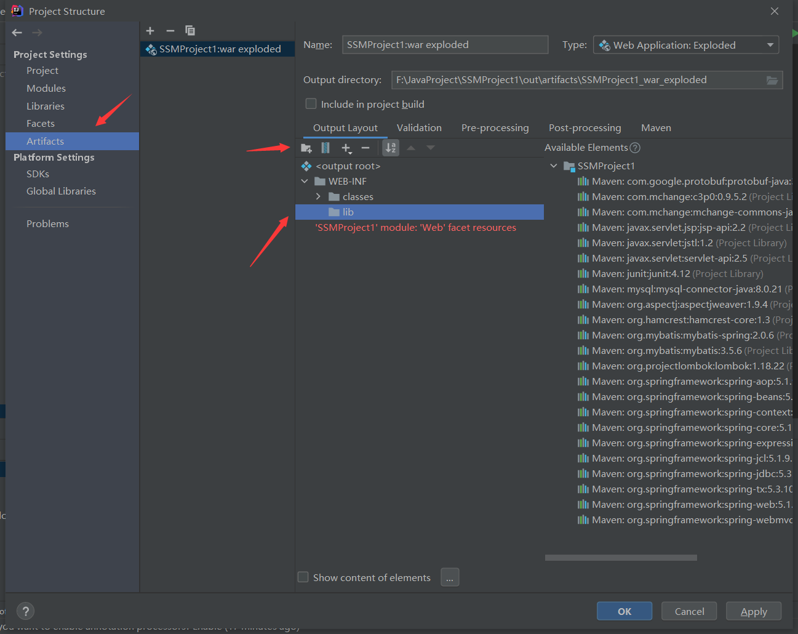Click library icon for lombok:1.18.22
The height and width of the screenshot is (634, 798).
coord(583,366)
